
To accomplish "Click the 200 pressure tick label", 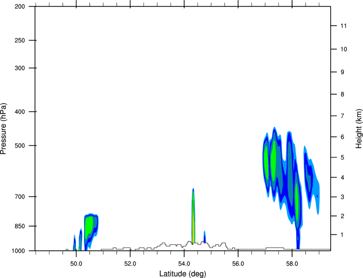I will click(x=20, y=6).
